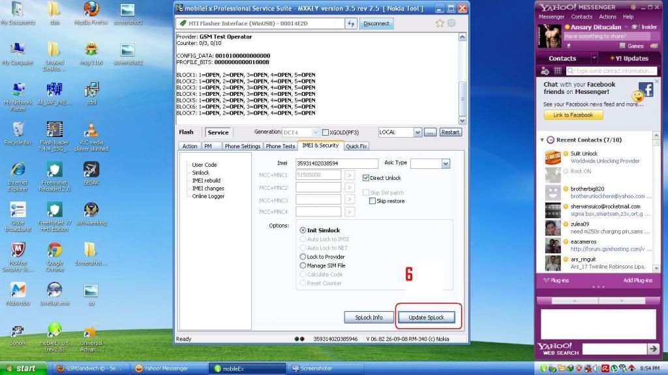Open the Phone Tests tab
Screen dimensions: 668x375
[281, 146]
